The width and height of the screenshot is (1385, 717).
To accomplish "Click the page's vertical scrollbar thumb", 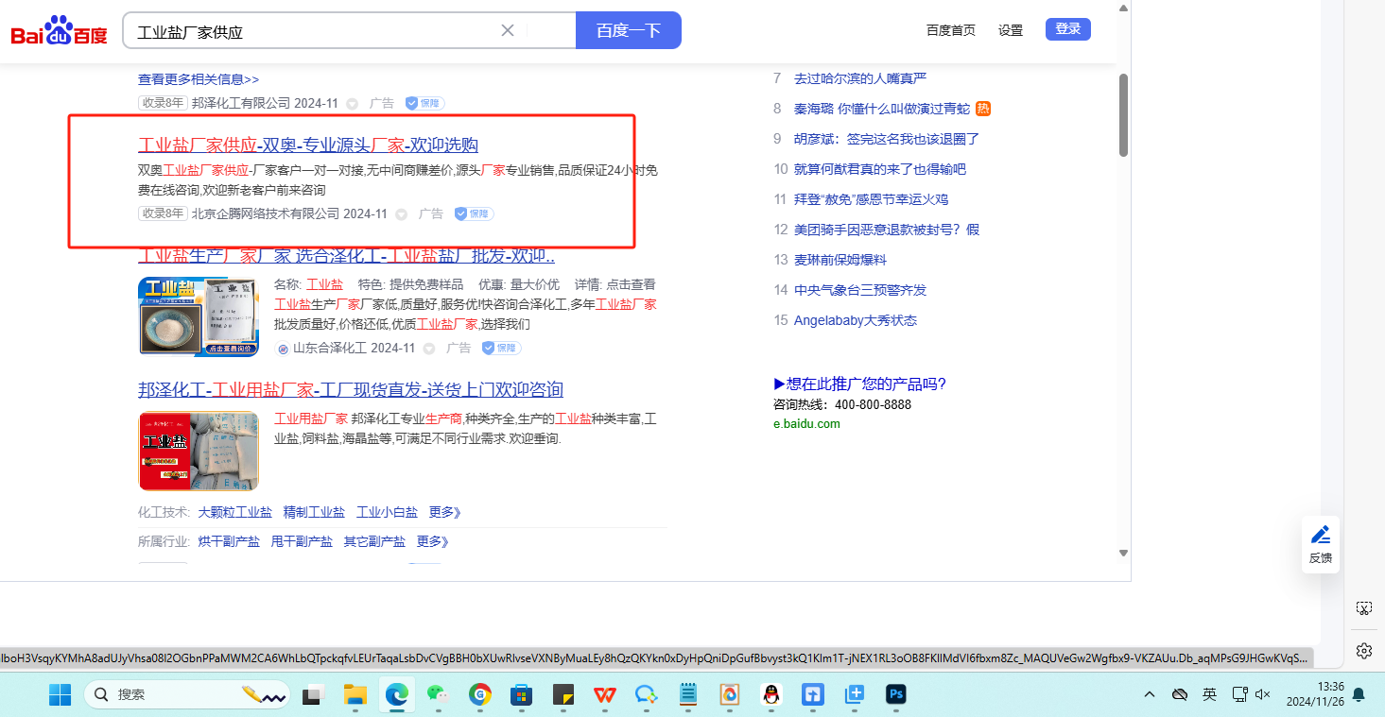I will click(1123, 113).
